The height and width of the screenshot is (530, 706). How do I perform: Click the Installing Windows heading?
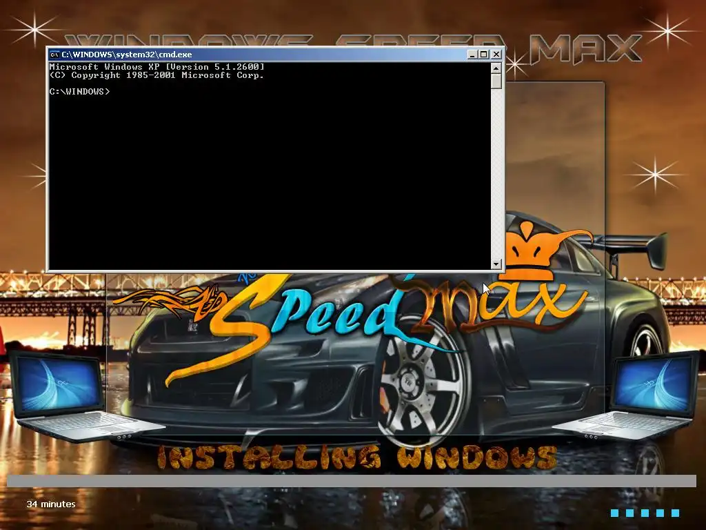tap(356, 458)
